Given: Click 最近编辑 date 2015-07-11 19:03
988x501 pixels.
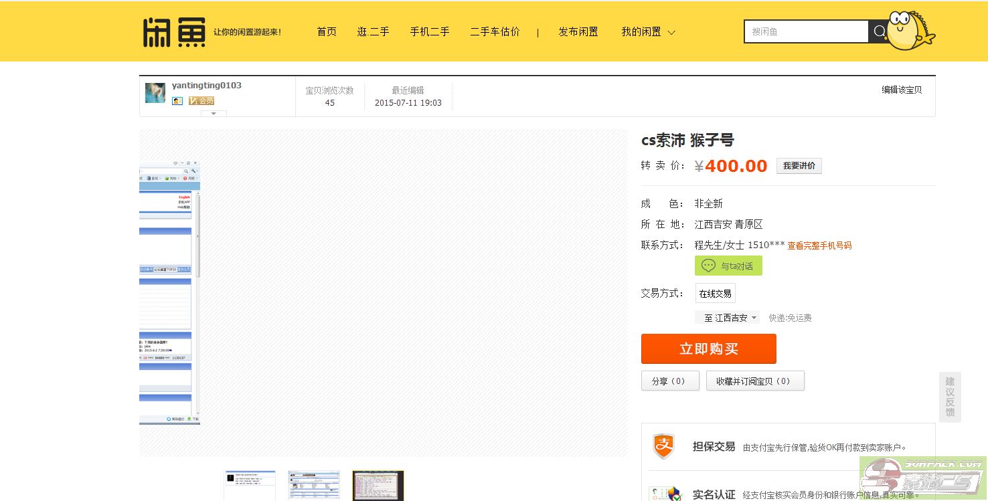Looking at the screenshot, I should tap(408, 103).
